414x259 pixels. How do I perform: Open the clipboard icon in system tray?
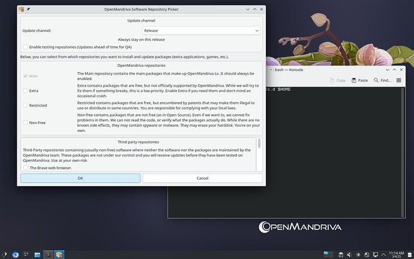[x=341, y=254]
